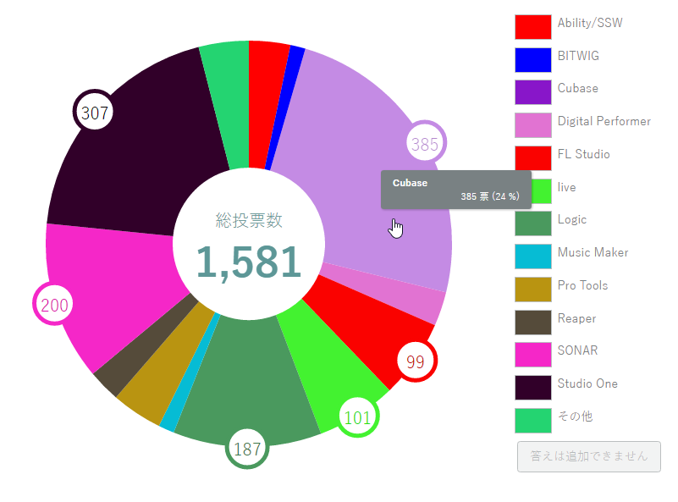Click the gold Pro Tools legend swatch
The height and width of the screenshot is (502, 678).
click(x=532, y=290)
